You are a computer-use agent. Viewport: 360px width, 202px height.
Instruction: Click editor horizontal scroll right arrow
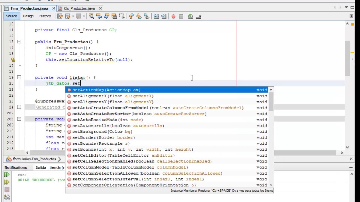(342, 153)
